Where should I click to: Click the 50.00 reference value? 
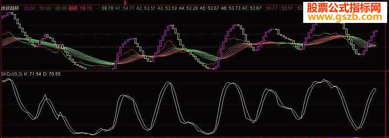point(45,8)
